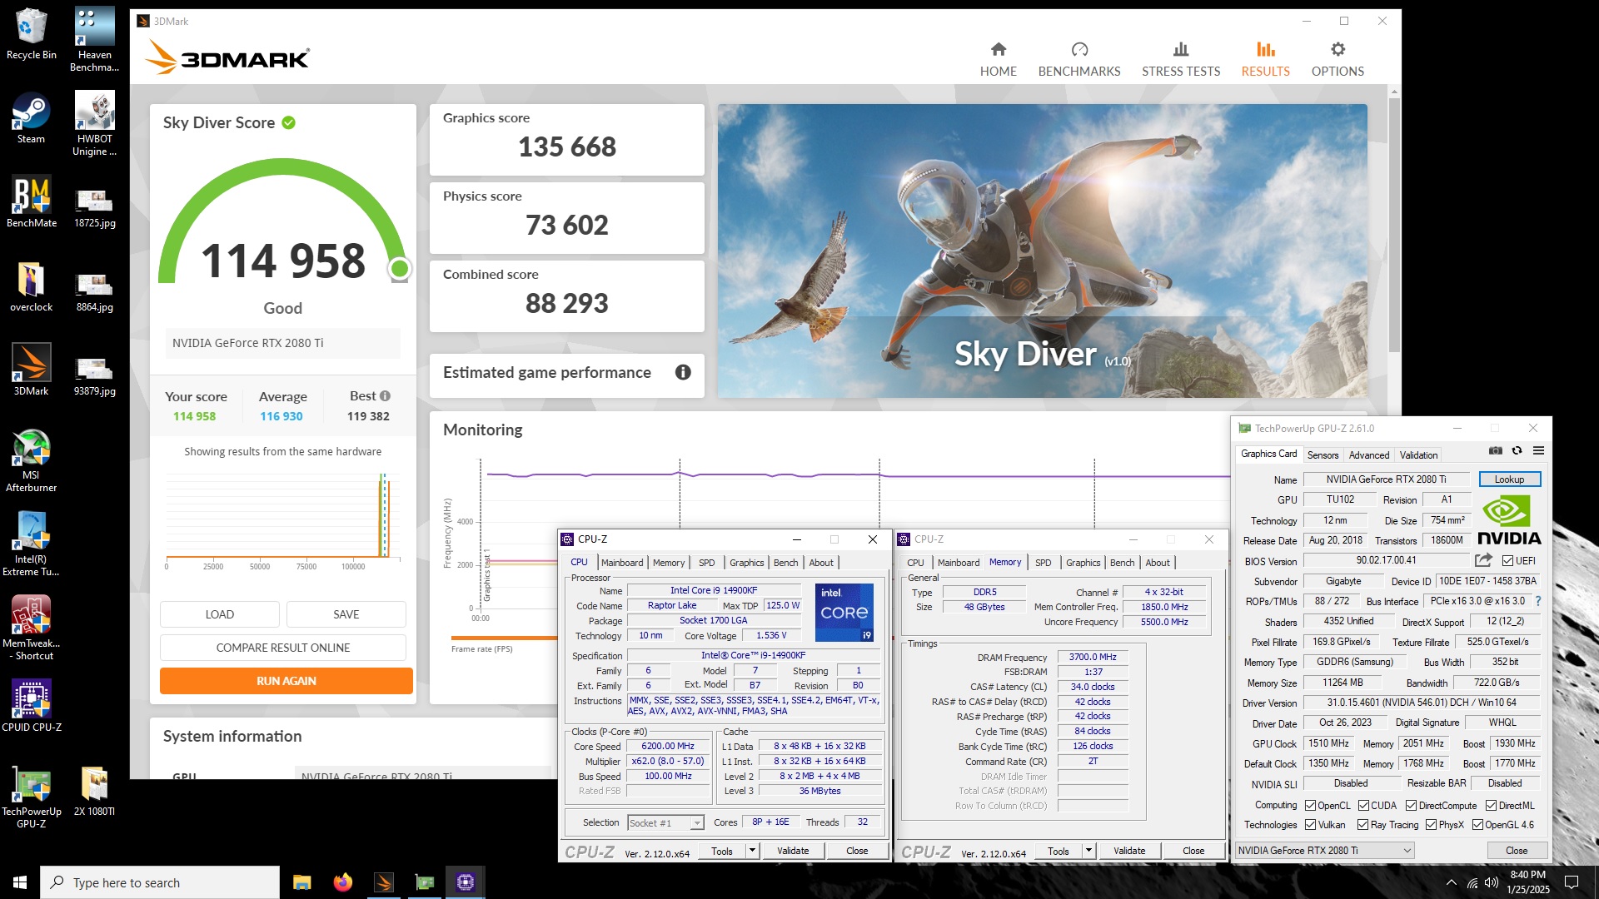
Task: Open CPU-Z Socket #1 selection dropdown
Action: pos(665,823)
